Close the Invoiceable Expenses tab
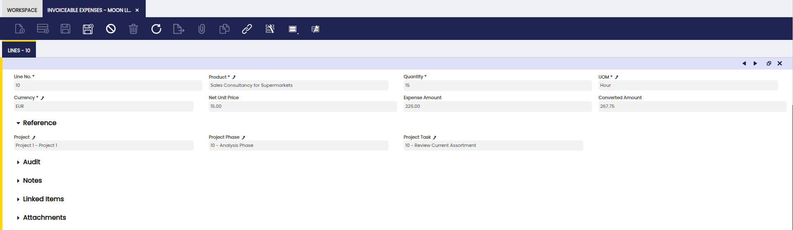Viewport: 793px width, 230px height. coord(137,10)
